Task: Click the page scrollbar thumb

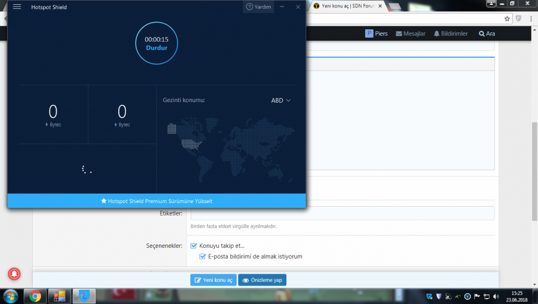Action: (534, 171)
